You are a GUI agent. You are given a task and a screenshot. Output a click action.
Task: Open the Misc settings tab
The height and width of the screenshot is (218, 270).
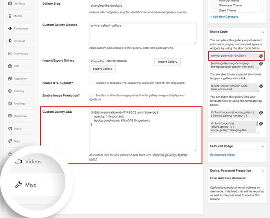tap(30, 185)
